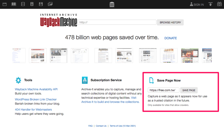Open the Video film icon

click(23, 4)
